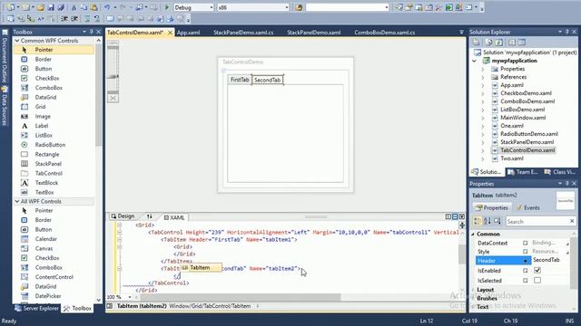
Task: Click the designer zoom slider handle
Action: click(x=113, y=76)
